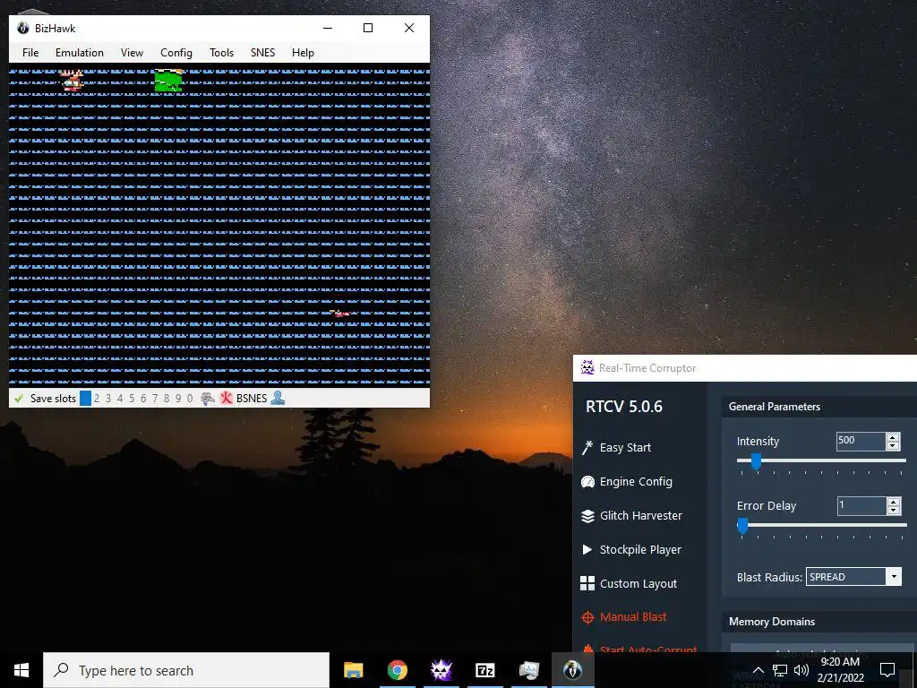
Task: Open Engine Config in RTCV sidebar
Action: [x=627, y=481]
